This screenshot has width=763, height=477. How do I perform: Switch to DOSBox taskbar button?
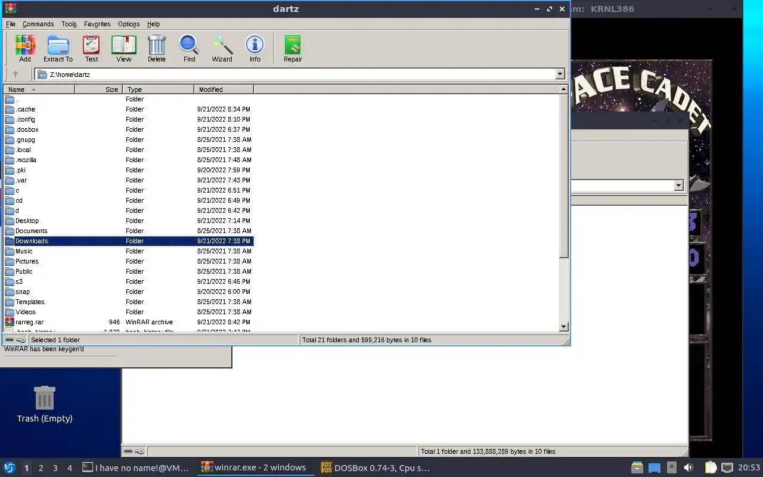point(376,467)
